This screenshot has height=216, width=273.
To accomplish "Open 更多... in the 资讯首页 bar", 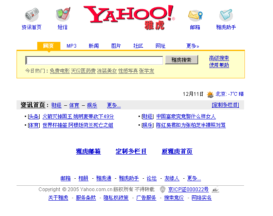I will (x=114, y=105).
